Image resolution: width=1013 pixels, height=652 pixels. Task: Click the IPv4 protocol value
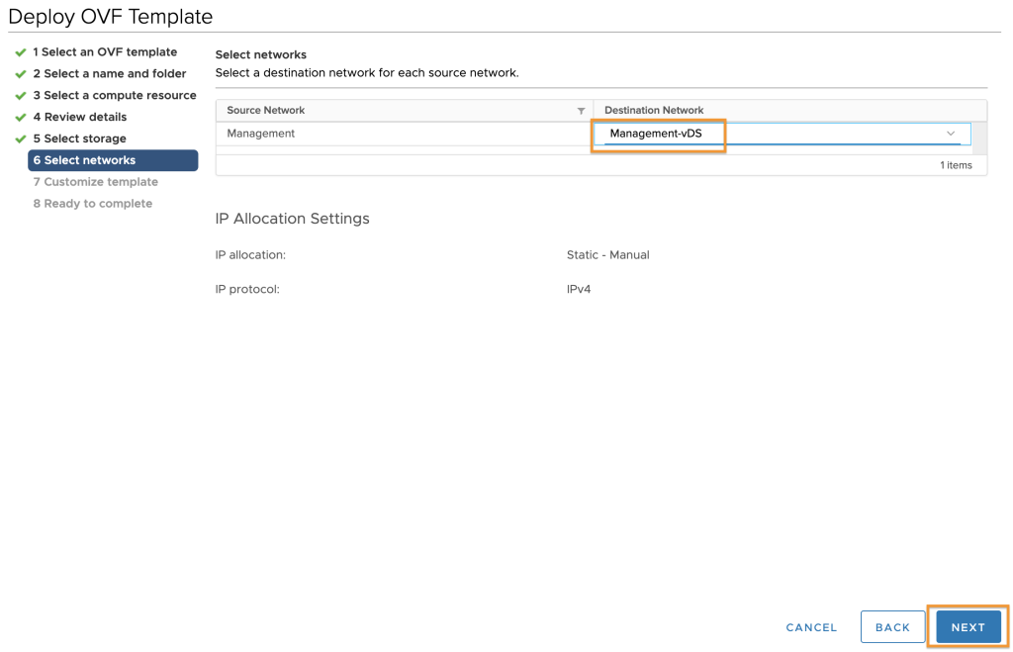tap(578, 289)
